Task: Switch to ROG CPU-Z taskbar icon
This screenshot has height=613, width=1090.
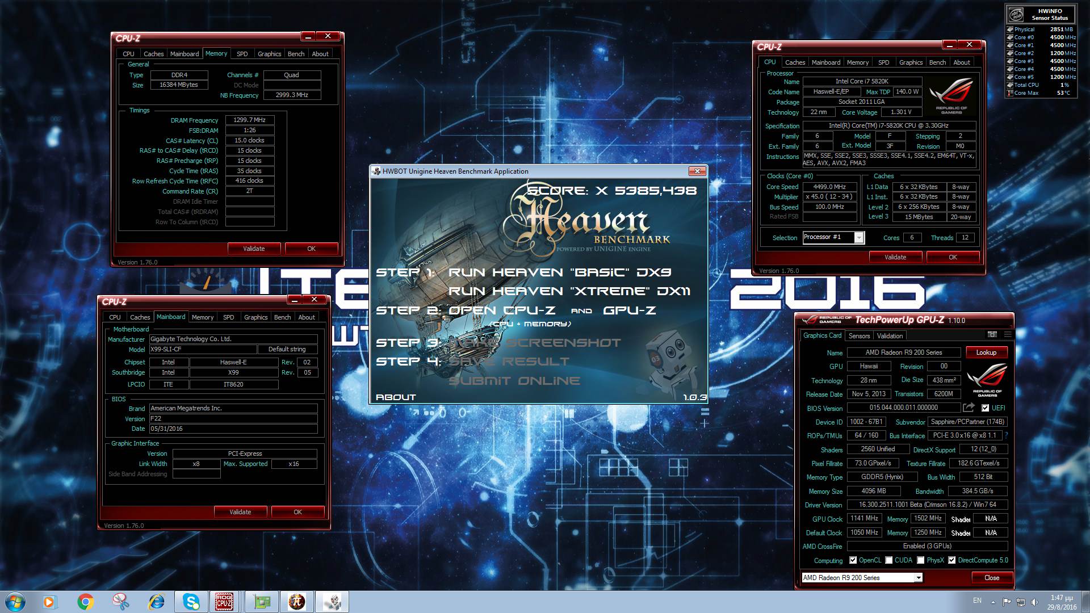Action: (x=224, y=602)
